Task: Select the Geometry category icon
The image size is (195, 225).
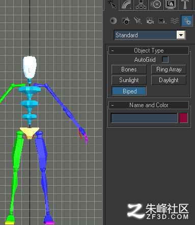Action: click(x=114, y=21)
